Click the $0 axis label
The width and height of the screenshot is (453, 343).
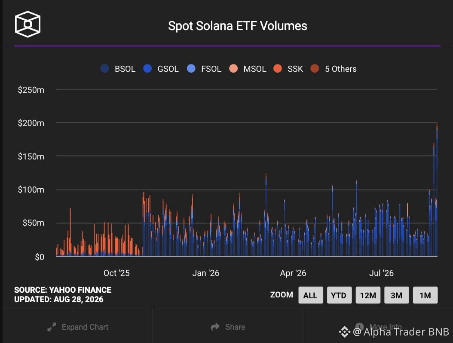pos(40,257)
